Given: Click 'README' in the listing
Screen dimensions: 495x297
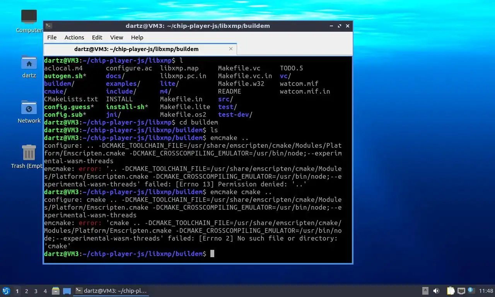Looking at the screenshot, I should (x=230, y=91).
